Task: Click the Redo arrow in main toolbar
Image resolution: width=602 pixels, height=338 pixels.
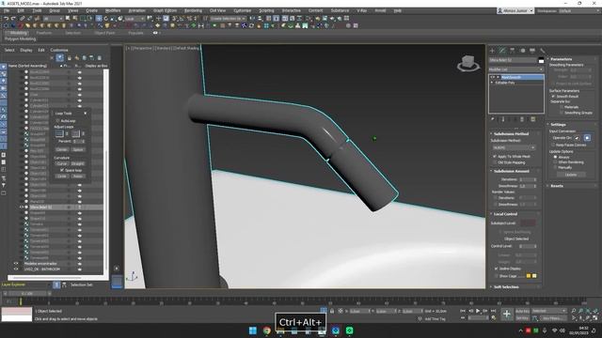Action: point(13,19)
